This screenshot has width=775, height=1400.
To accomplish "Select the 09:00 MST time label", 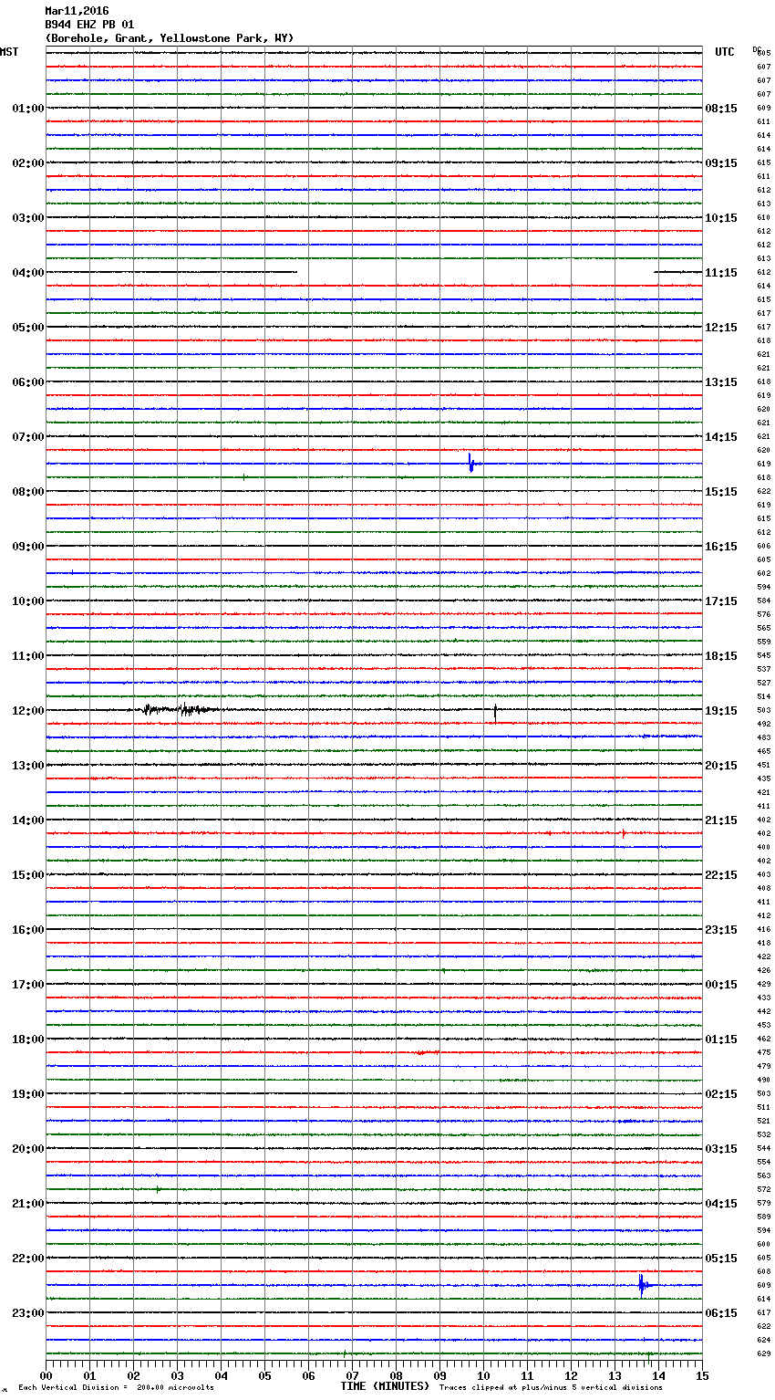I will pos(28,547).
